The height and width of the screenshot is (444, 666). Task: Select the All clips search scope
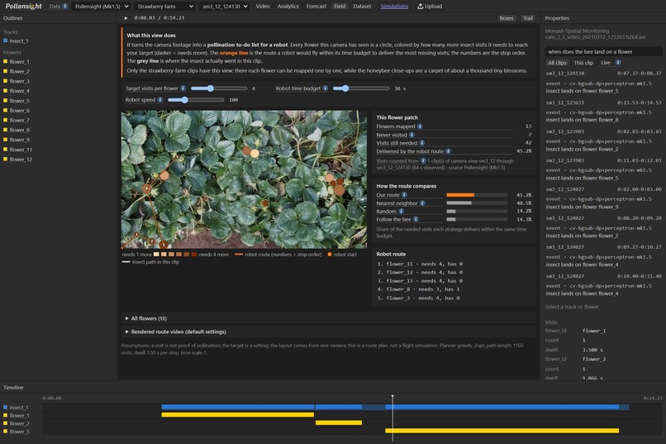[x=557, y=63]
